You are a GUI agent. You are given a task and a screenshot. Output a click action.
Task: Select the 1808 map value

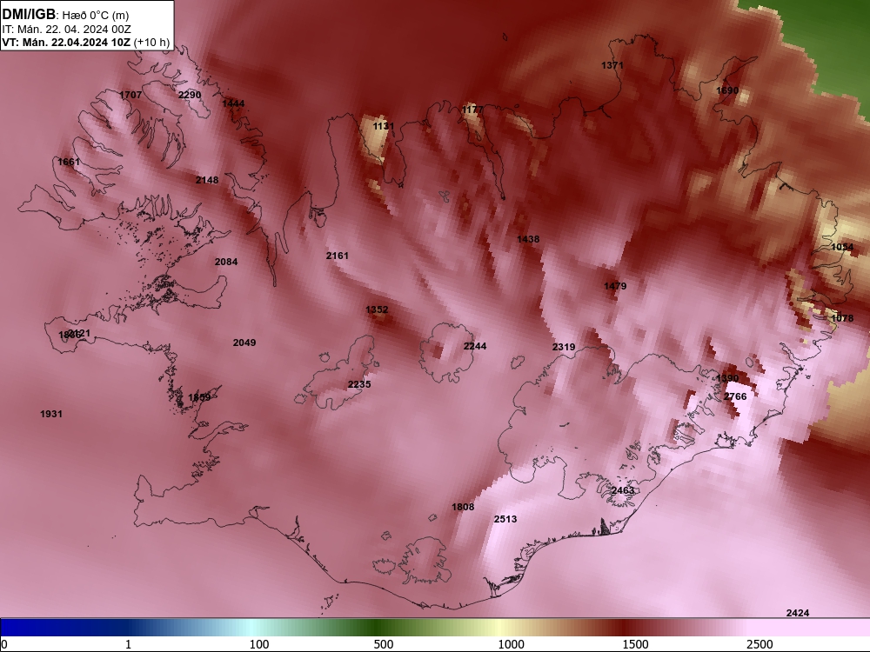click(x=463, y=507)
